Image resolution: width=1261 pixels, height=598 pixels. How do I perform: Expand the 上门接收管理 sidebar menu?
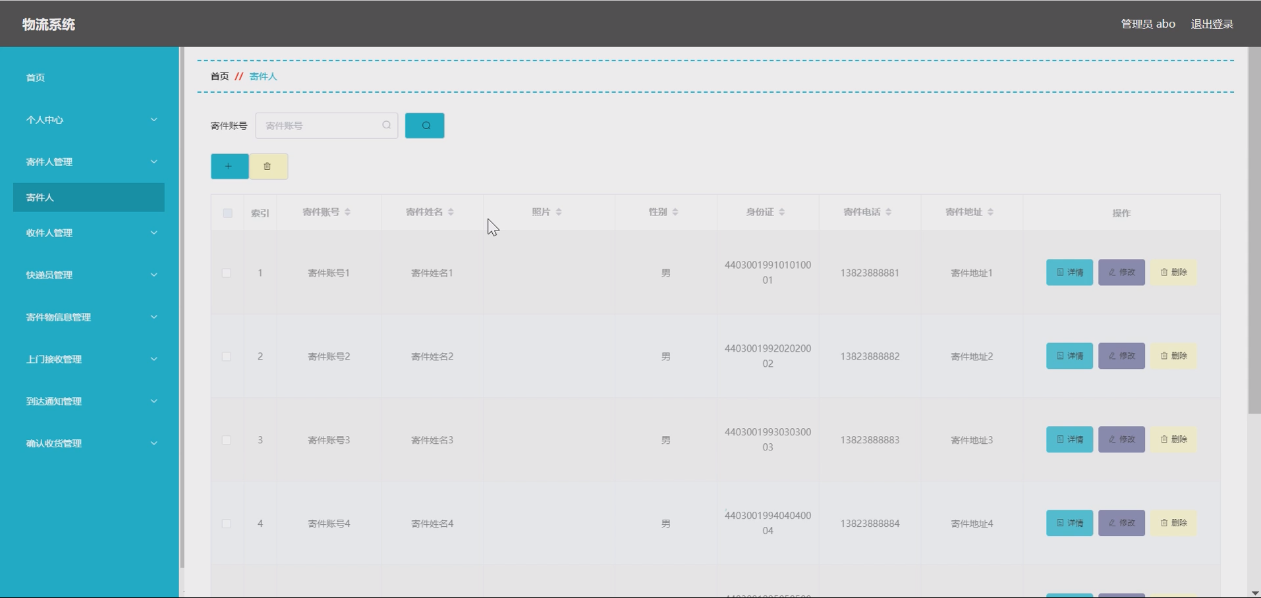coord(89,360)
